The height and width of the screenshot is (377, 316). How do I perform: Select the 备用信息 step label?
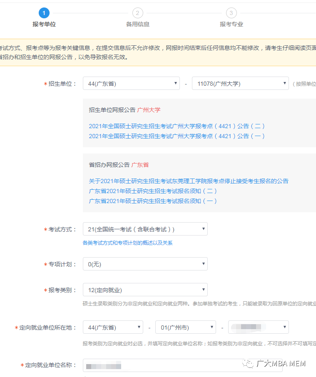[137, 24]
